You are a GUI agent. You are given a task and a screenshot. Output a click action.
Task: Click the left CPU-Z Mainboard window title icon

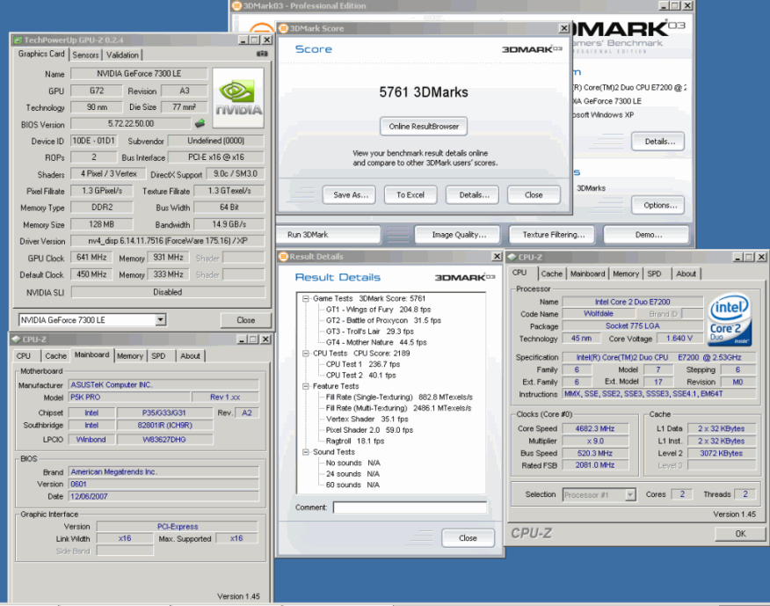point(16,340)
